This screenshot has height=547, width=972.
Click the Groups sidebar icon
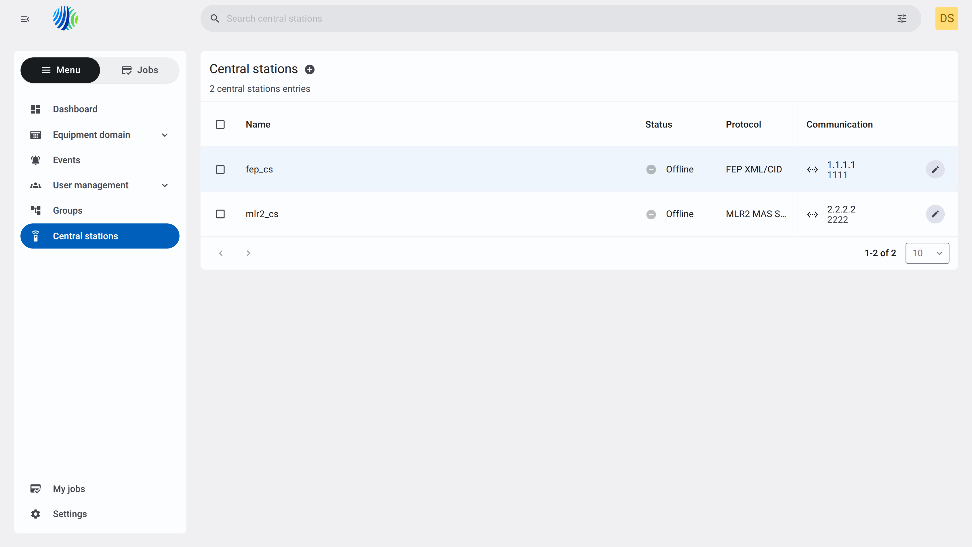pos(35,210)
